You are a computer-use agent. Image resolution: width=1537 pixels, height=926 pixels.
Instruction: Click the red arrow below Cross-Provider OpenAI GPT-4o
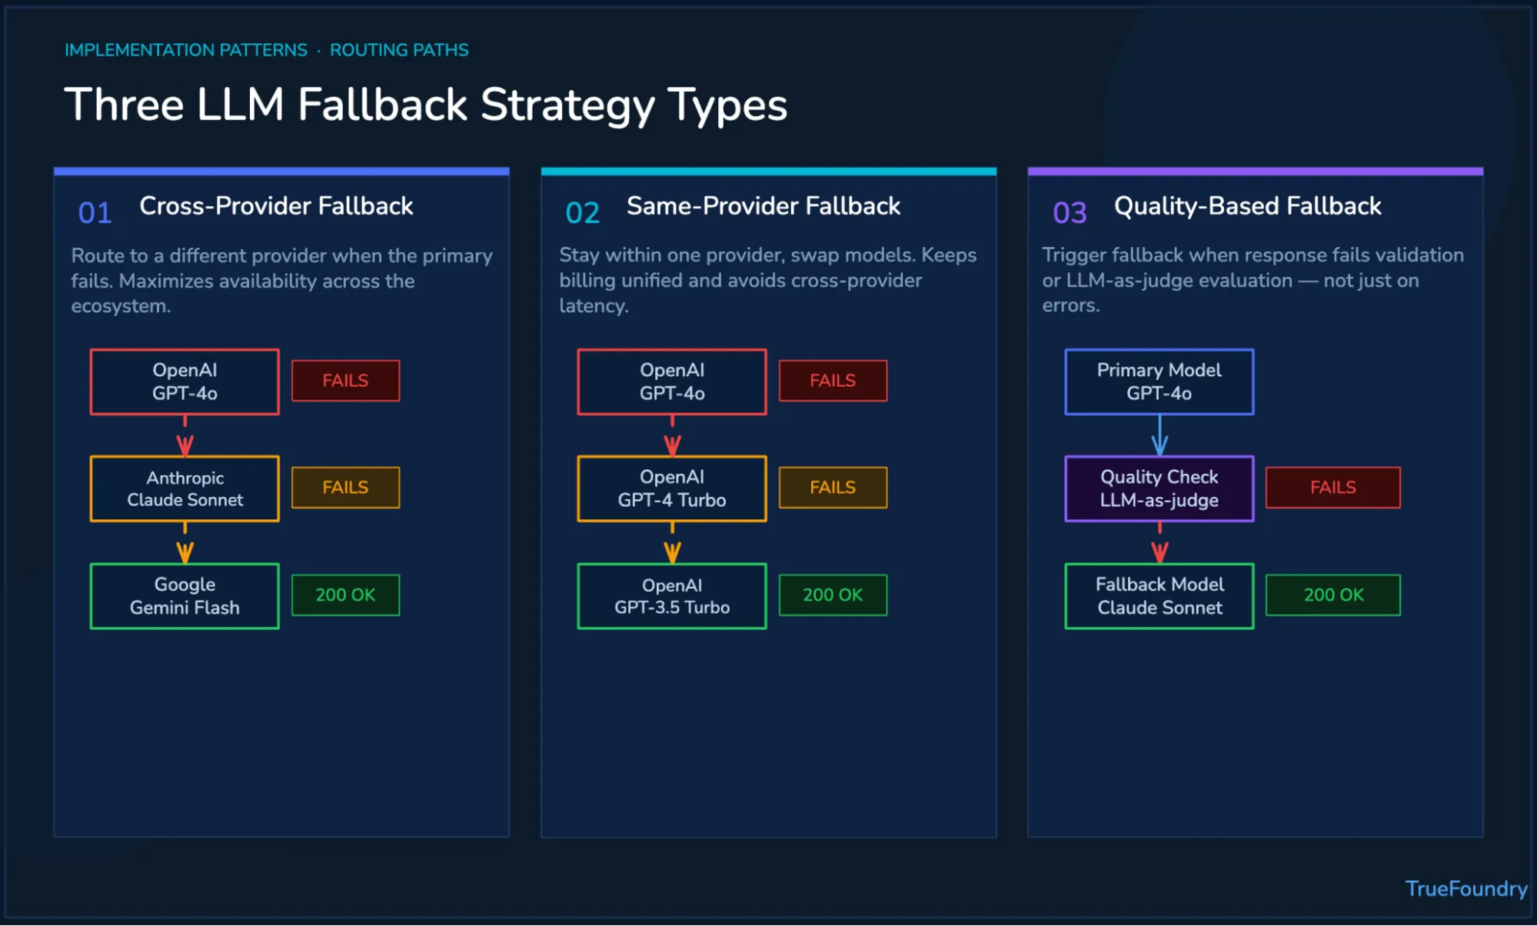point(185,436)
